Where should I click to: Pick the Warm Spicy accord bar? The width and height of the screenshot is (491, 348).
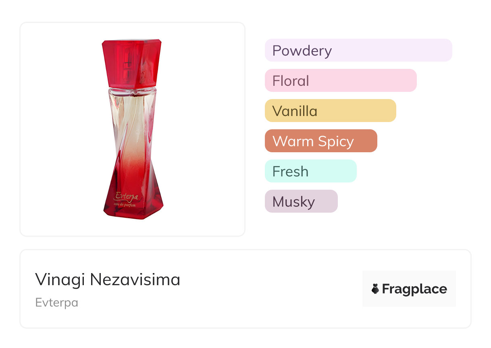(320, 141)
